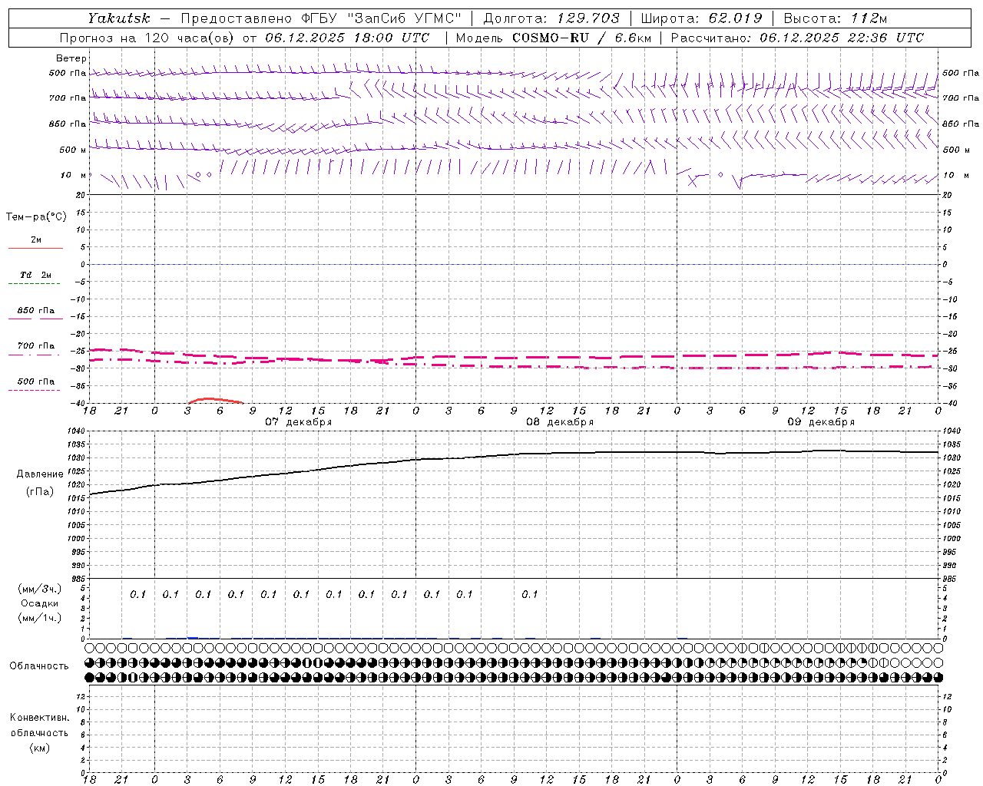Click the 'Осадки' precipitation label
Viewport: 983px width, 786px height.
click(40, 604)
